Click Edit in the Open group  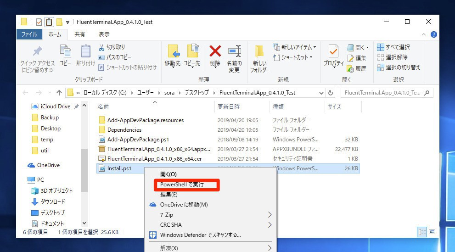pyautogui.click(x=357, y=58)
